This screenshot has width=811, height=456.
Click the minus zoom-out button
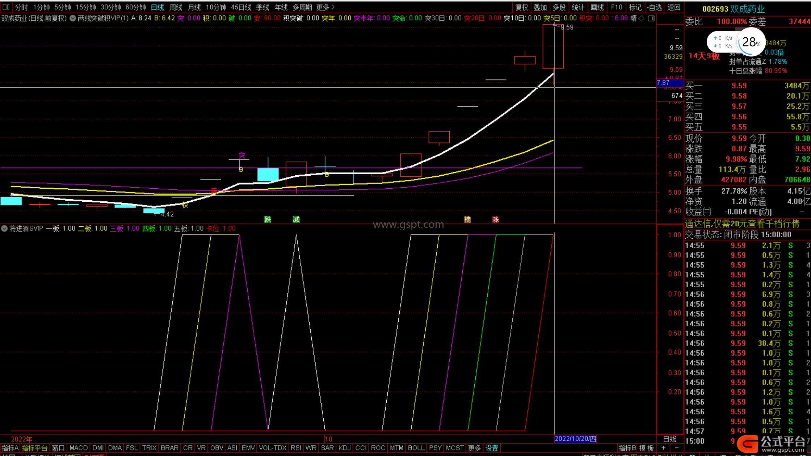click(676, 448)
